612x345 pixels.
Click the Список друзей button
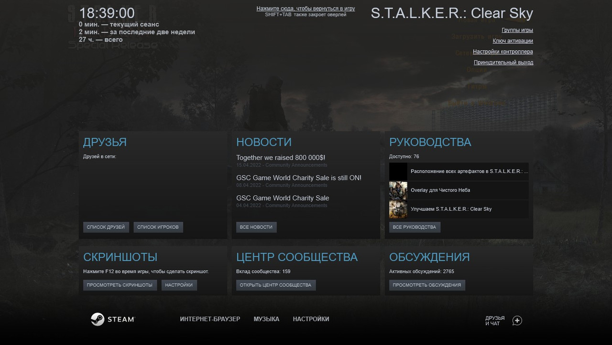click(106, 227)
